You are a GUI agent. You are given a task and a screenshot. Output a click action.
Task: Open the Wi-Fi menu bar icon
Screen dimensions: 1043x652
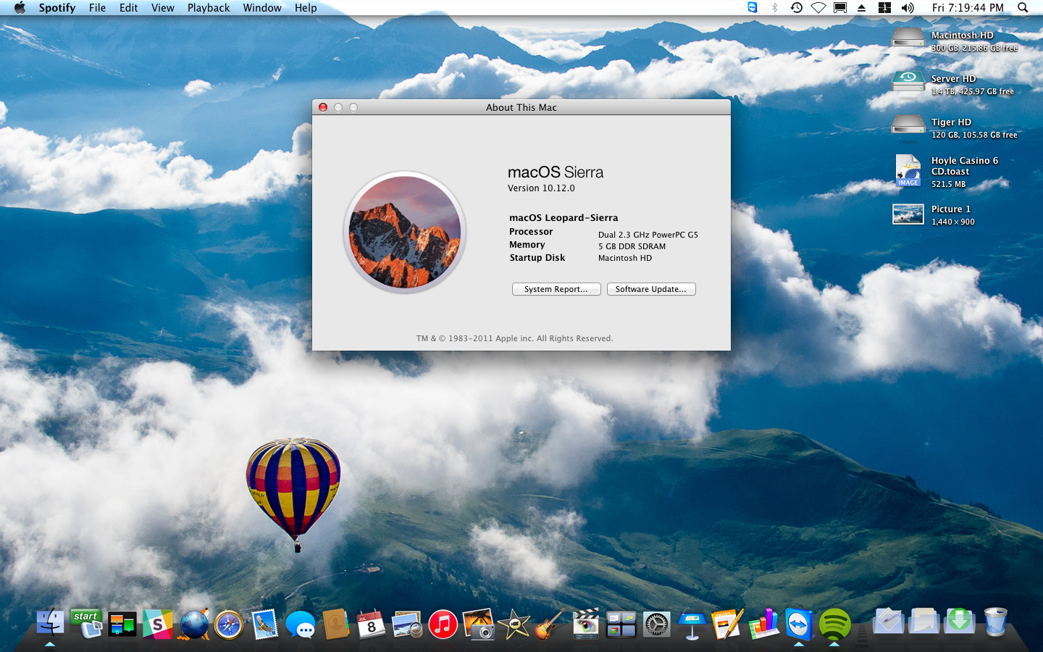tap(818, 7)
